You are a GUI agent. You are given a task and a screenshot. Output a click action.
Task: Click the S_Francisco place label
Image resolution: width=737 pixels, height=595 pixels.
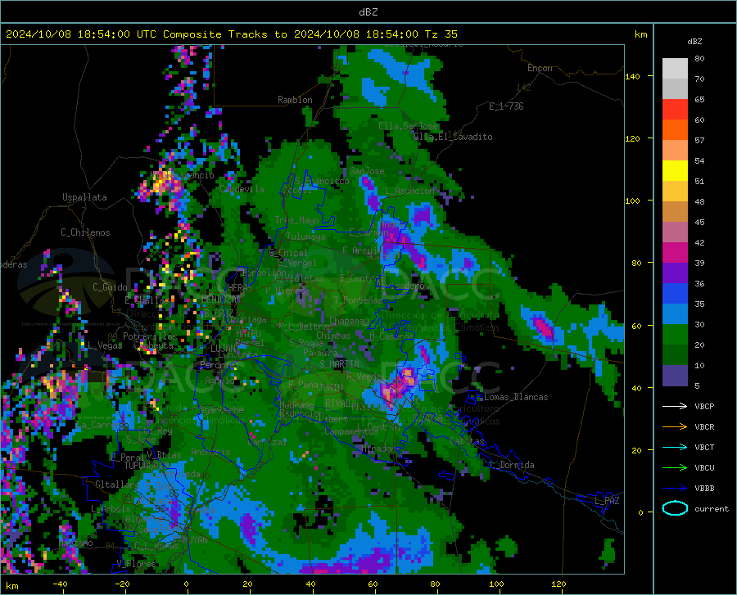point(322,181)
